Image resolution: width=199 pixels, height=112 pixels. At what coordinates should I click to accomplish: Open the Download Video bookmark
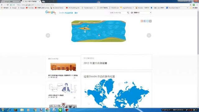pos(173,8)
